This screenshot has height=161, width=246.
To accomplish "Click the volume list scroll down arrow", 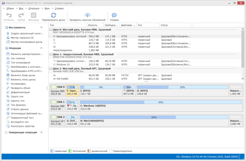I will pyautogui.click(x=243, y=79).
